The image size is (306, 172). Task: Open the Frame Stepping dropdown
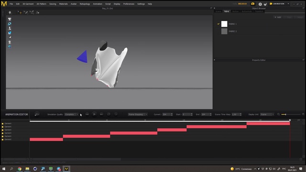[138, 115]
